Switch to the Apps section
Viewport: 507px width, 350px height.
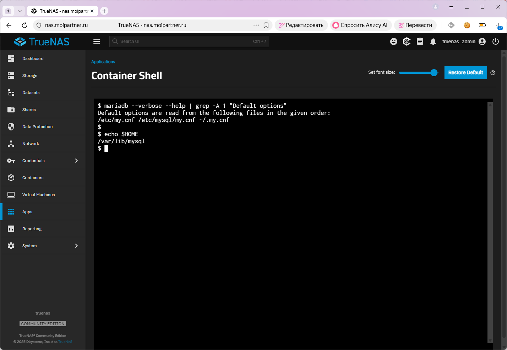point(11,211)
